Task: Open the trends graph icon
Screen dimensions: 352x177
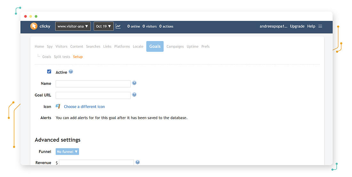Action: pyautogui.click(x=118, y=26)
